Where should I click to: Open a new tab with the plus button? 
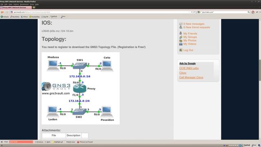34,7
